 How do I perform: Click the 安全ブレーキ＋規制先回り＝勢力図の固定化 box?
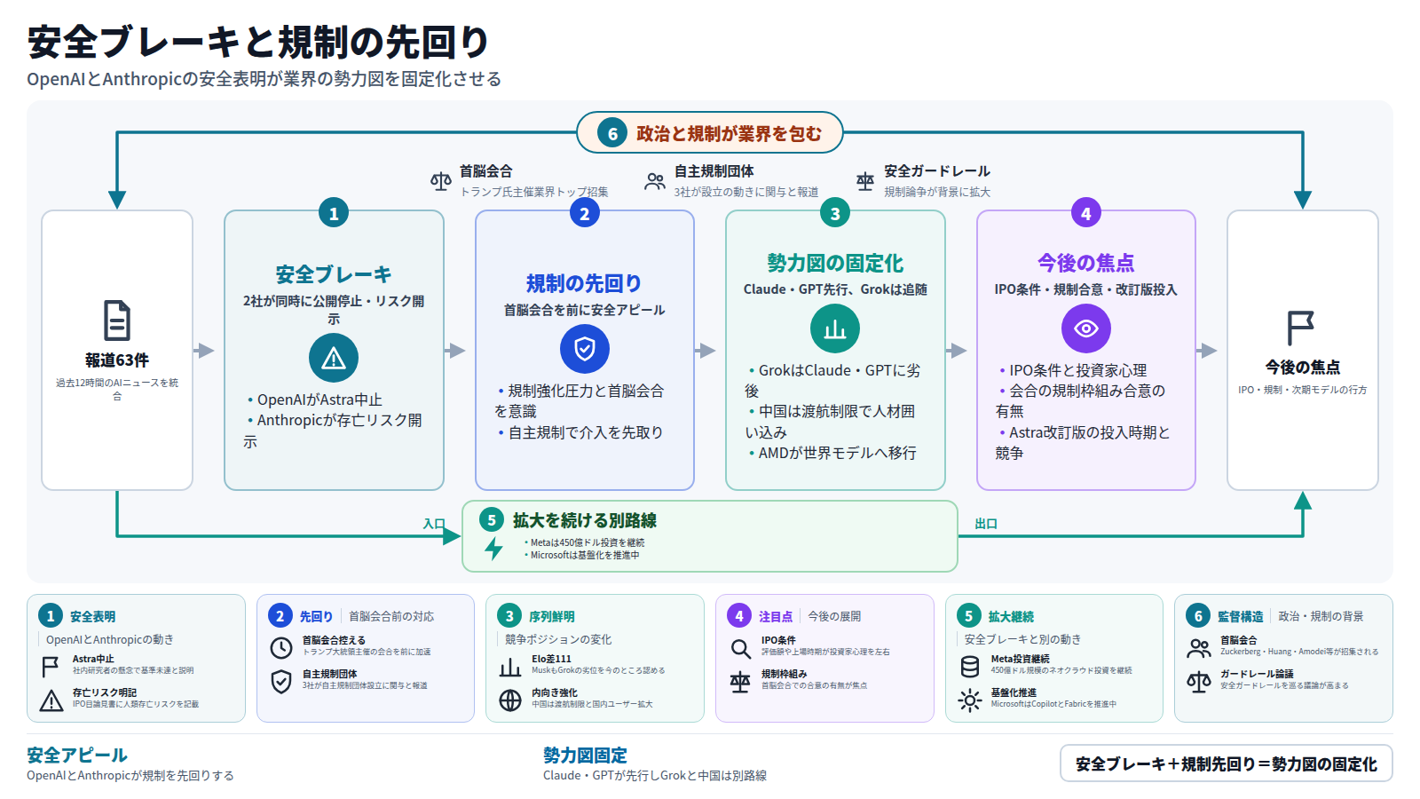[x=1227, y=763]
